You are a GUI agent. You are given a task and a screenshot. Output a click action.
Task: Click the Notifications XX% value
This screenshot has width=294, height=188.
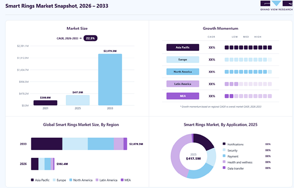click(268, 144)
